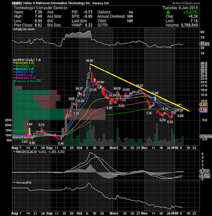Click the 3.74 price annotation
212x216 pixels.
point(42,125)
